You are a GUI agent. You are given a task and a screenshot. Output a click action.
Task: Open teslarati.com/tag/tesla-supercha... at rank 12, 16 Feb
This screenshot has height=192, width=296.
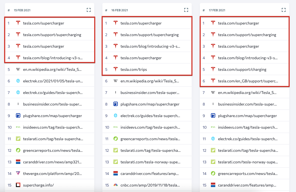[x=150, y=150]
